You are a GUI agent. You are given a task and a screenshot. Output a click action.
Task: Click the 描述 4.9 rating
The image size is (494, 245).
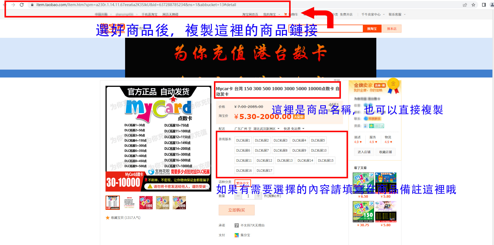coord(358,140)
